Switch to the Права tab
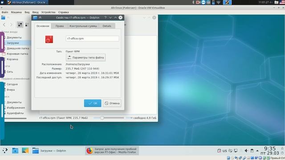Viewport: 285px width, 160px height. pyautogui.click(x=59, y=26)
